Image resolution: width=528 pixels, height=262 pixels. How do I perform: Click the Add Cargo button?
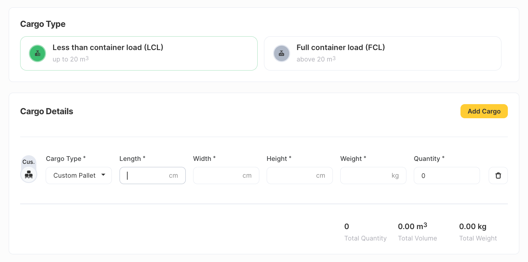(484, 111)
